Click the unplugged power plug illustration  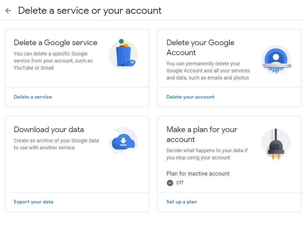coord(276,144)
